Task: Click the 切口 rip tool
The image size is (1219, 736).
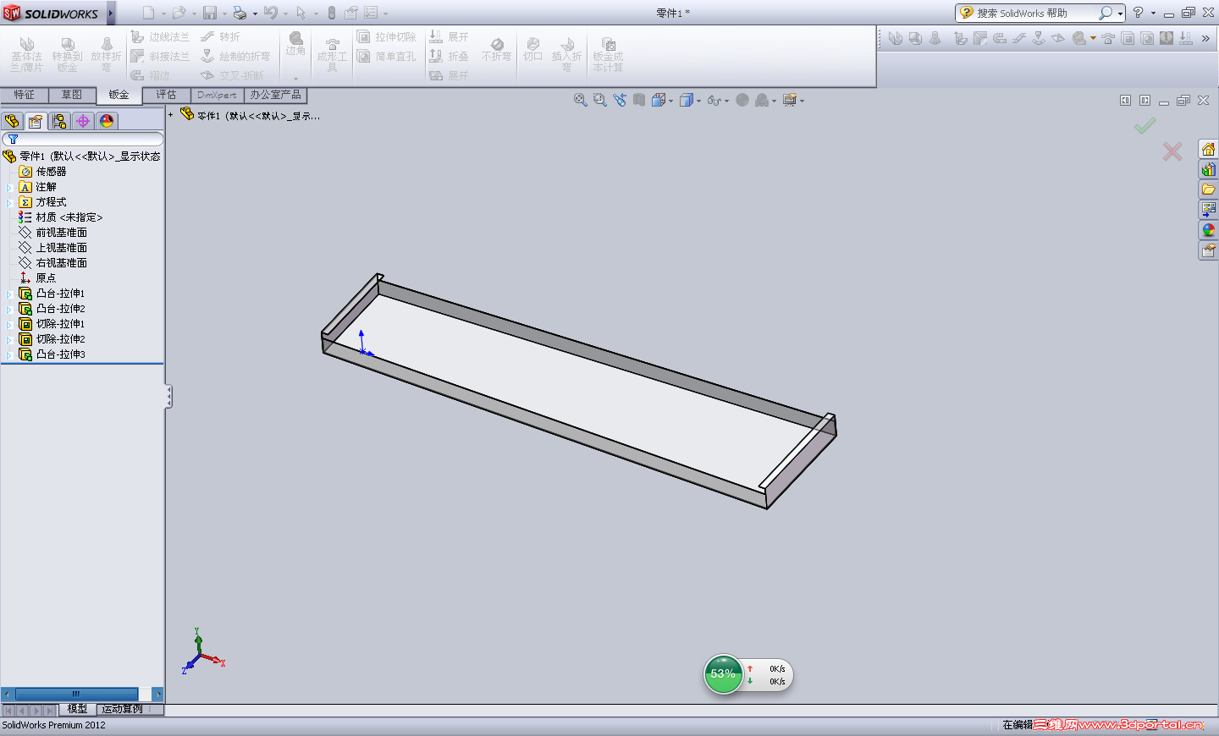Action: tap(532, 50)
